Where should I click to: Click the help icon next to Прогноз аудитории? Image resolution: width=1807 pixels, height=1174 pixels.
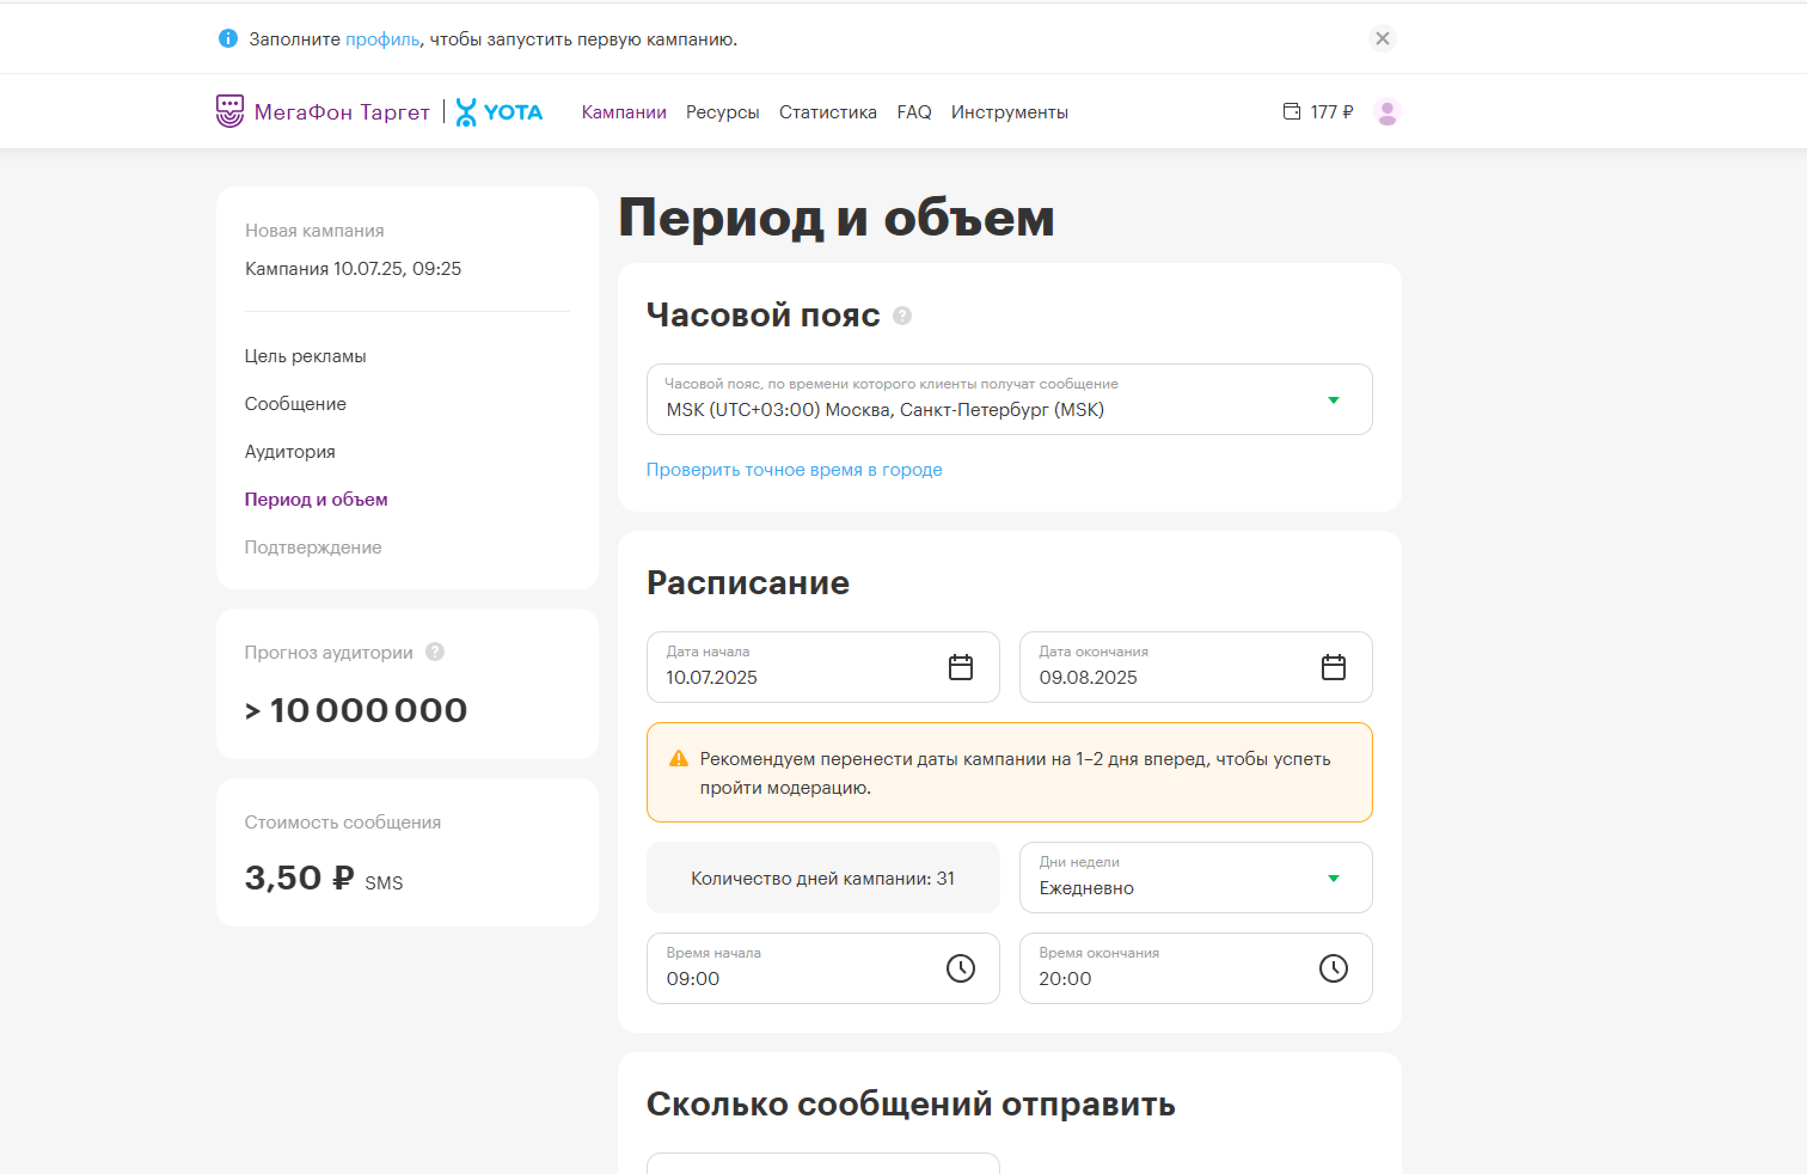coord(434,652)
